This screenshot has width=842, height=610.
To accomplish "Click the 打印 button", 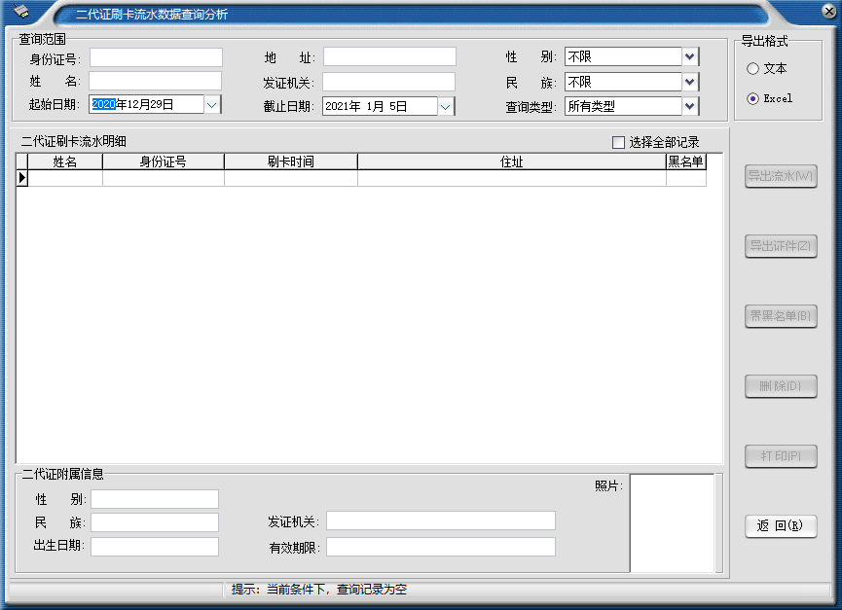I will tap(781, 456).
